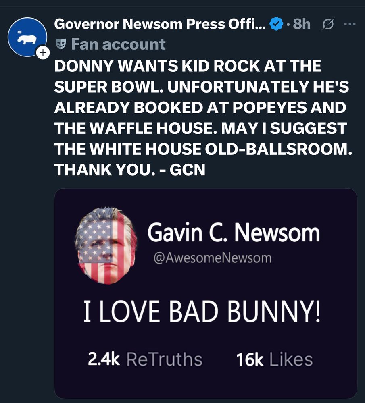Click the flag-overlay profile picture in the image
Screen dimensions: 365x403
coord(106,245)
